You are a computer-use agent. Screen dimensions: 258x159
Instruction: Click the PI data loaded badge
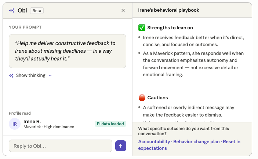110,124
